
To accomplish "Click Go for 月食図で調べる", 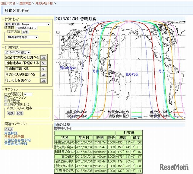I will [x=43, y=69].
